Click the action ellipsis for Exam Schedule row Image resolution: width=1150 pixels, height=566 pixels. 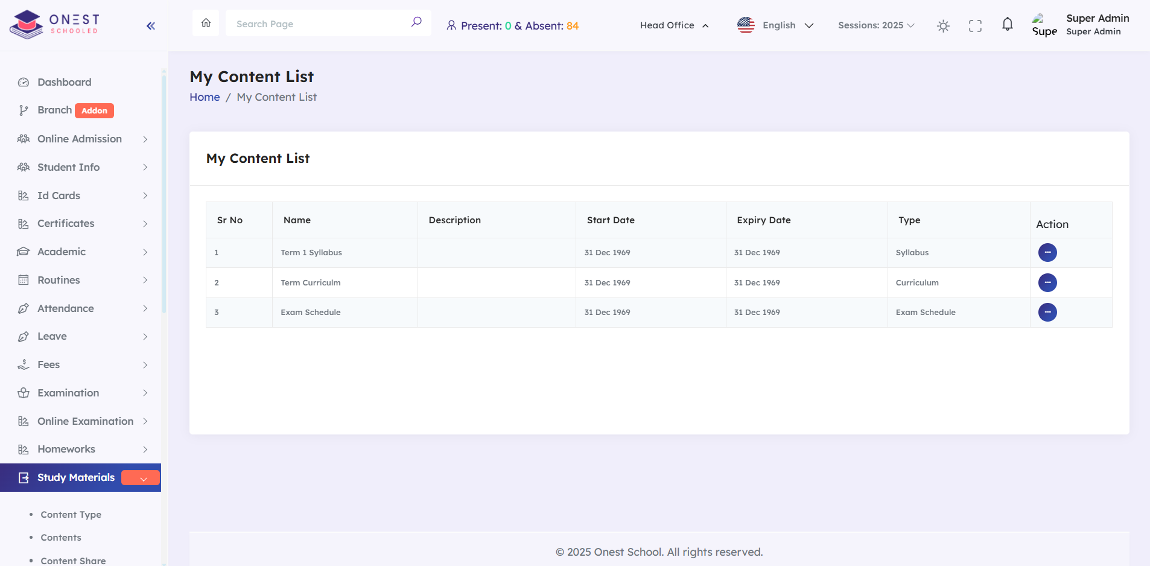point(1047,312)
